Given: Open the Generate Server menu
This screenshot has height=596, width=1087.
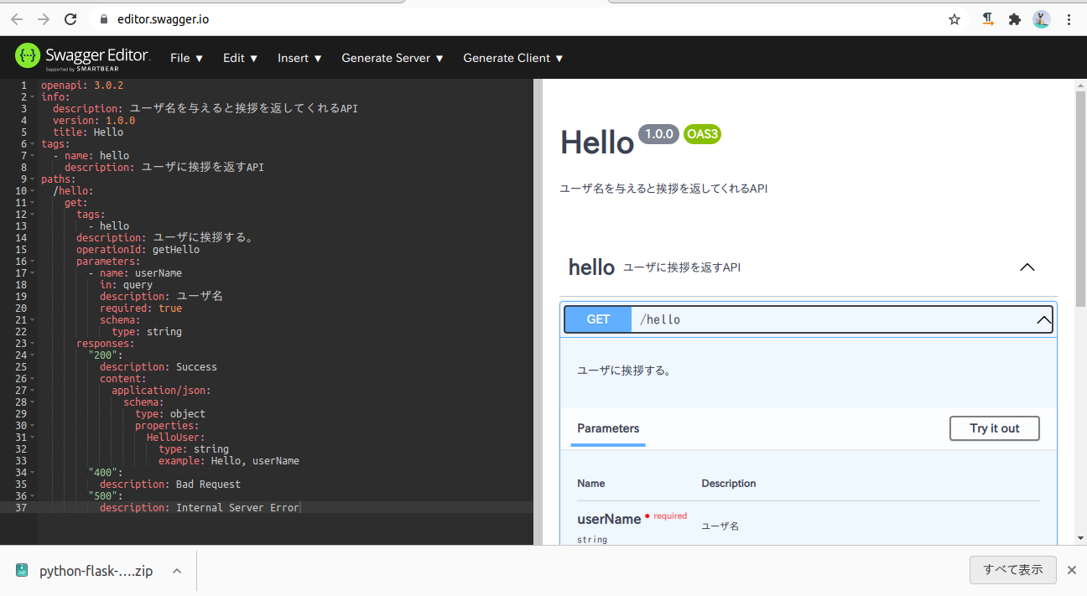Looking at the screenshot, I should pyautogui.click(x=391, y=57).
